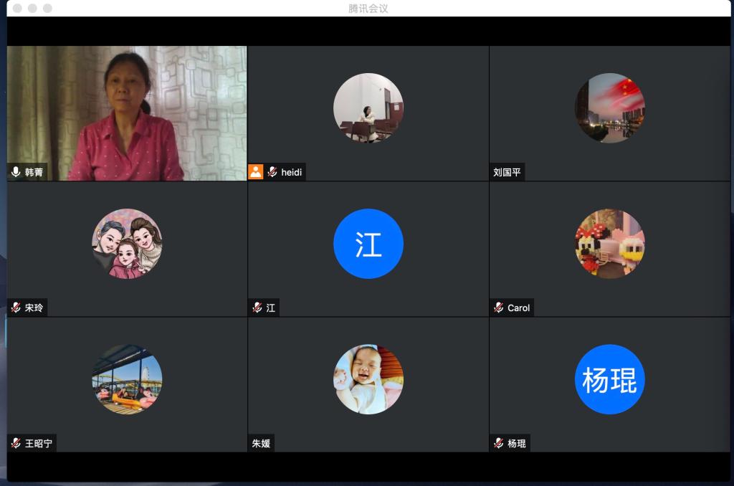
Task: Click the heidi name label
Action: point(291,172)
